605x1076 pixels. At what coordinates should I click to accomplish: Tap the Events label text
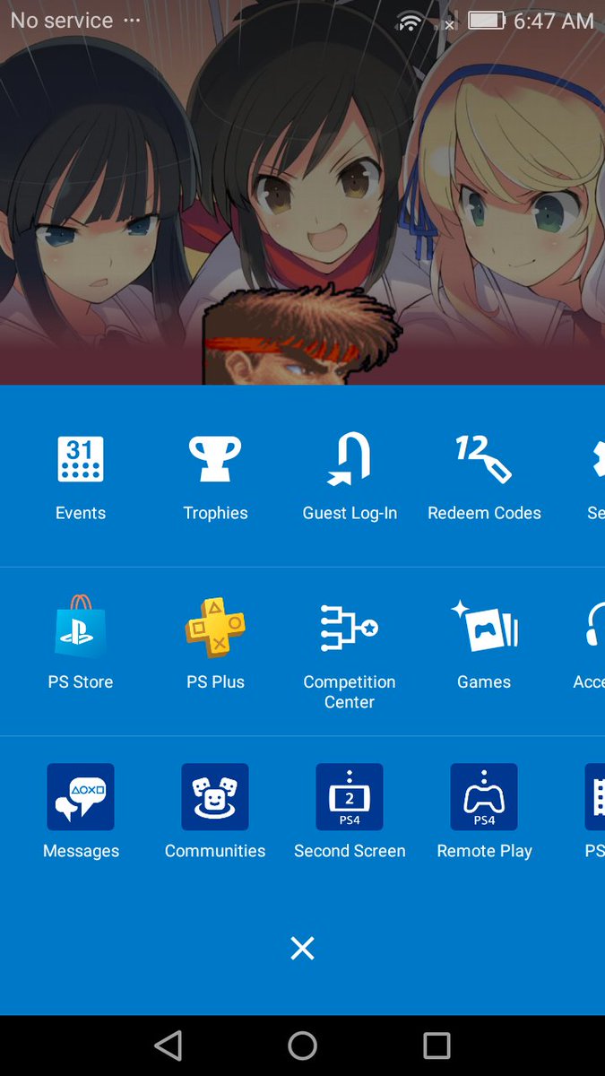[x=81, y=513]
